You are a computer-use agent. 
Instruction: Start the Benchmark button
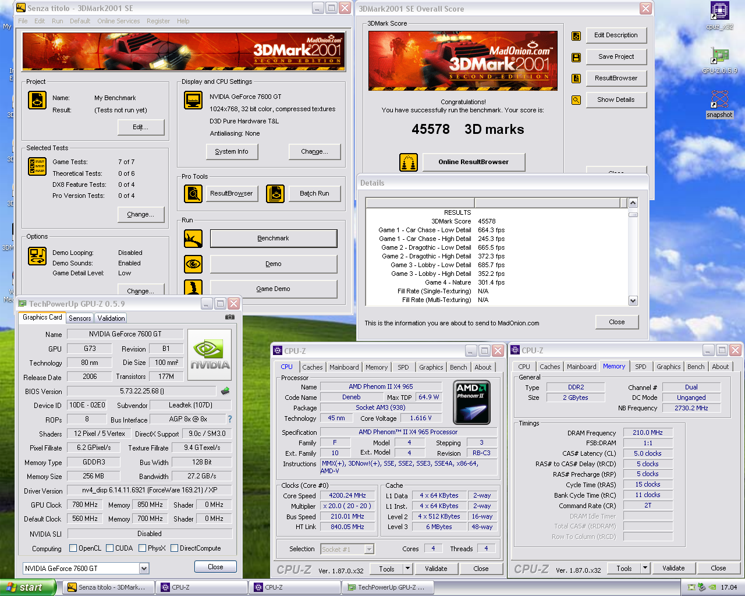[x=274, y=239]
